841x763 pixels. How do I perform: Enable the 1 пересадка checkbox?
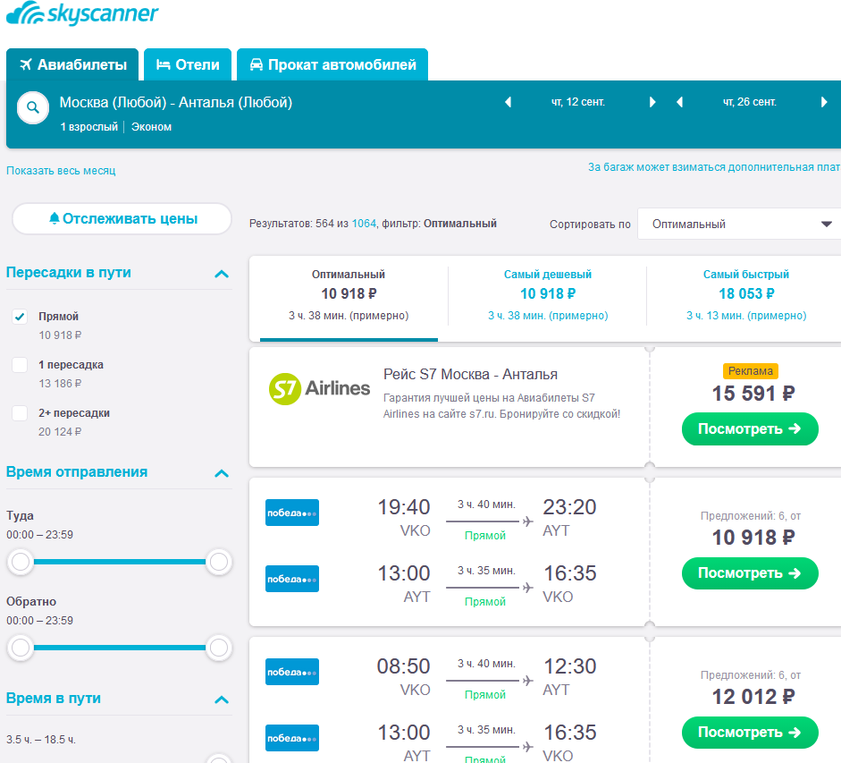click(20, 365)
